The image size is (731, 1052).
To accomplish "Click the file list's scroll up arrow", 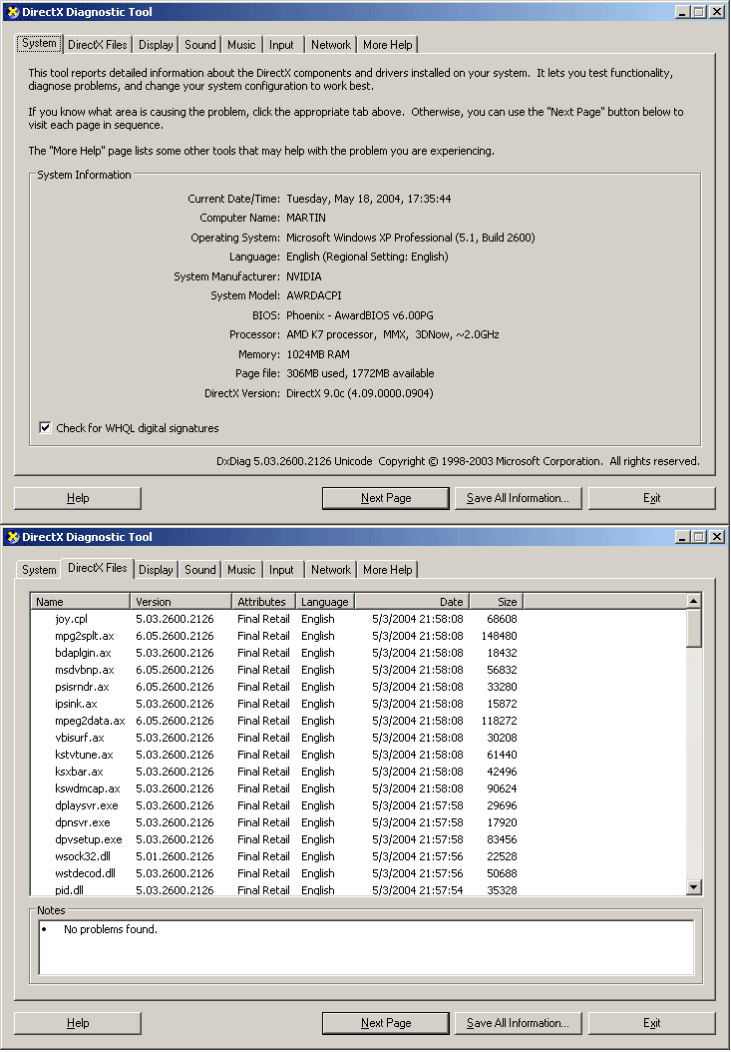I will [x=694, y=602].
